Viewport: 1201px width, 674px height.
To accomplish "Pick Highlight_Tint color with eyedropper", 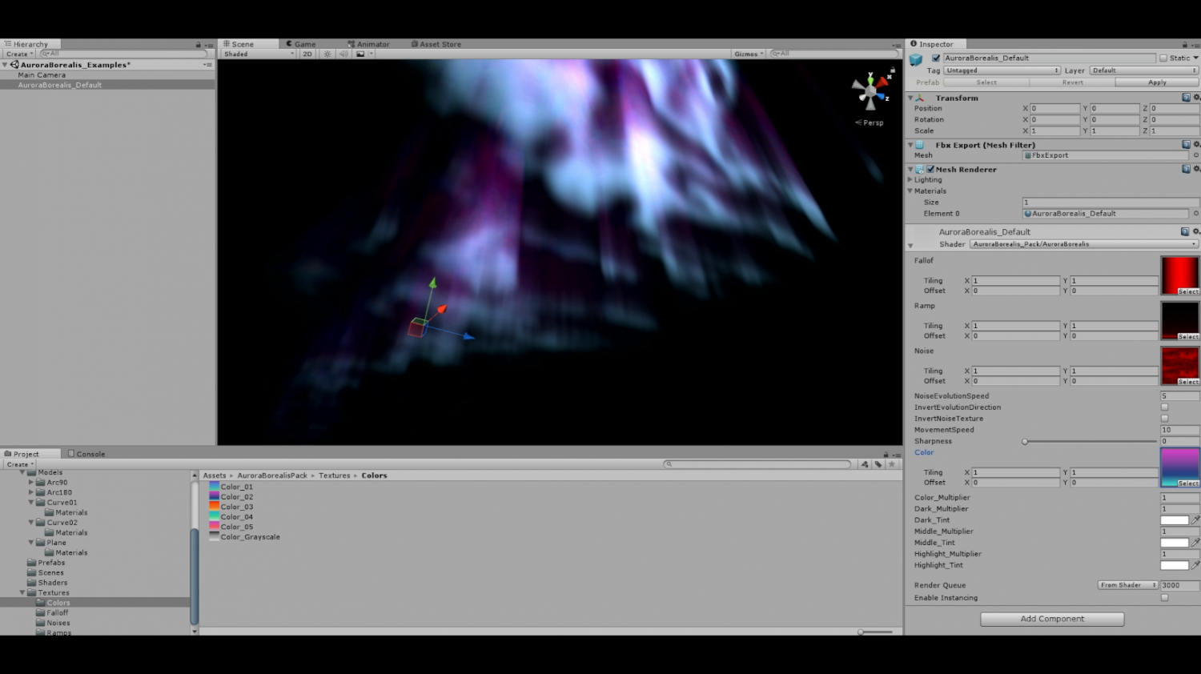I will 1195,564.
